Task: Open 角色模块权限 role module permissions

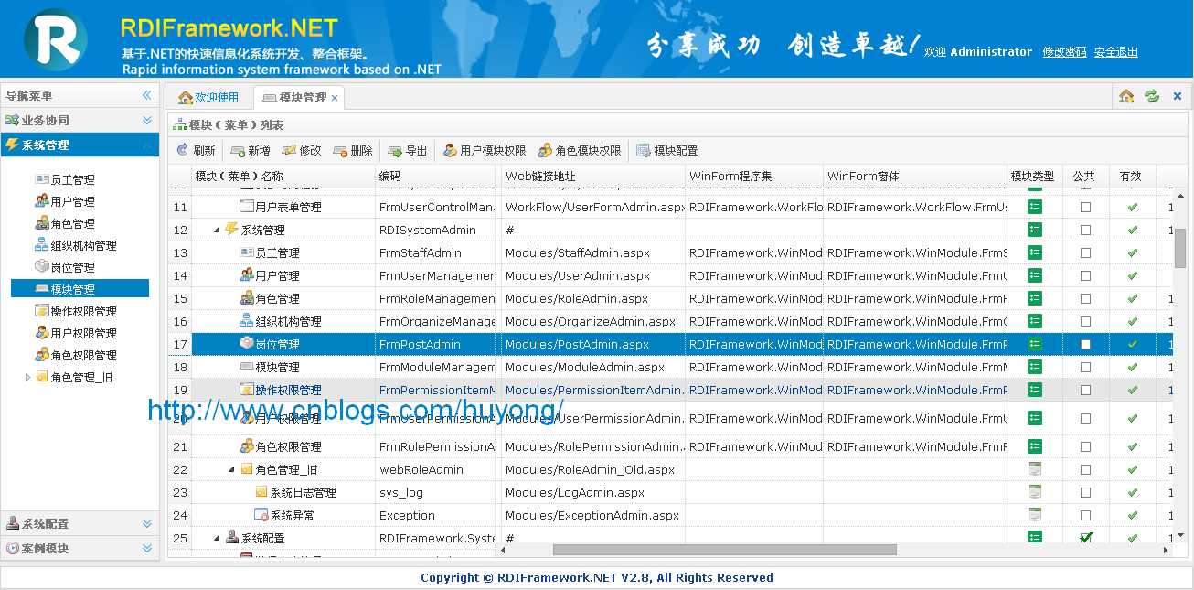Action: [580, 151]
